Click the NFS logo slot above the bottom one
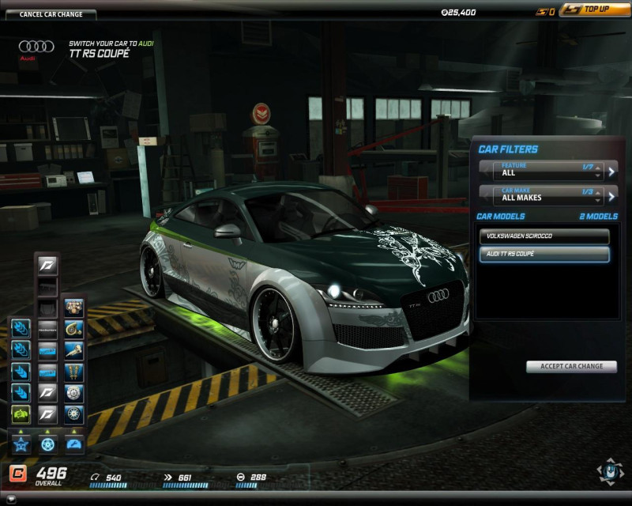 point(47,393)
